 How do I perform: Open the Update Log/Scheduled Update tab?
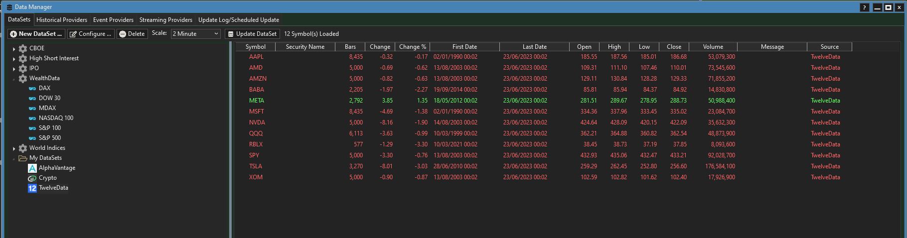point(239,20)
